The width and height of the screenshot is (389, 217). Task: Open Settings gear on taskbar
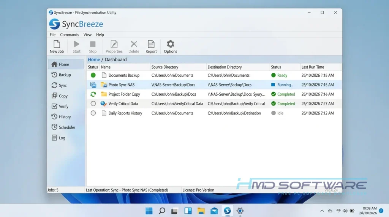tap(240, 211)
